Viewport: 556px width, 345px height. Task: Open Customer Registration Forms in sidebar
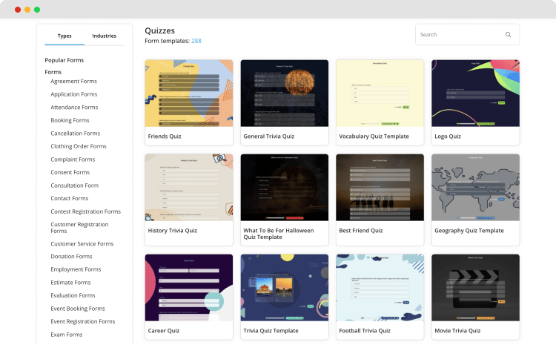[x=79, y=228]
